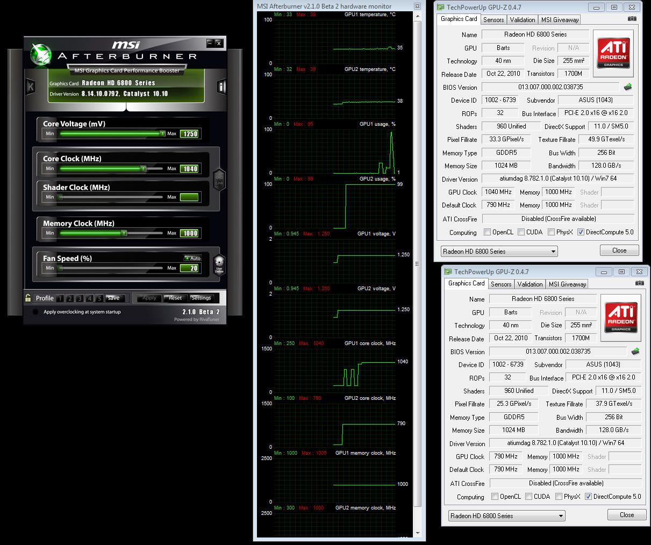Click the Core Voltage slider handle
Image resolution: width=651 pixels, height=545 pixels.
[162, 133]
